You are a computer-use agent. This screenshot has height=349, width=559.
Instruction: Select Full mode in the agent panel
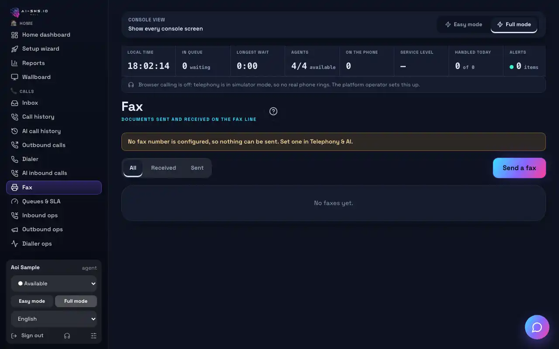tap(76, 301)
